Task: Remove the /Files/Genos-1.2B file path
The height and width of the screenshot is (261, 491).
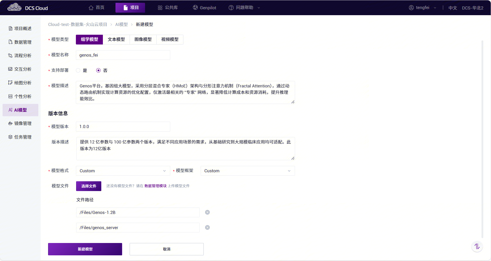Action: (x=207, y=212)
